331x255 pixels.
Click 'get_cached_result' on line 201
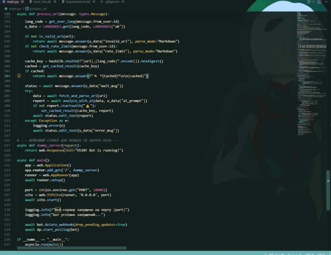click(60, 66)
